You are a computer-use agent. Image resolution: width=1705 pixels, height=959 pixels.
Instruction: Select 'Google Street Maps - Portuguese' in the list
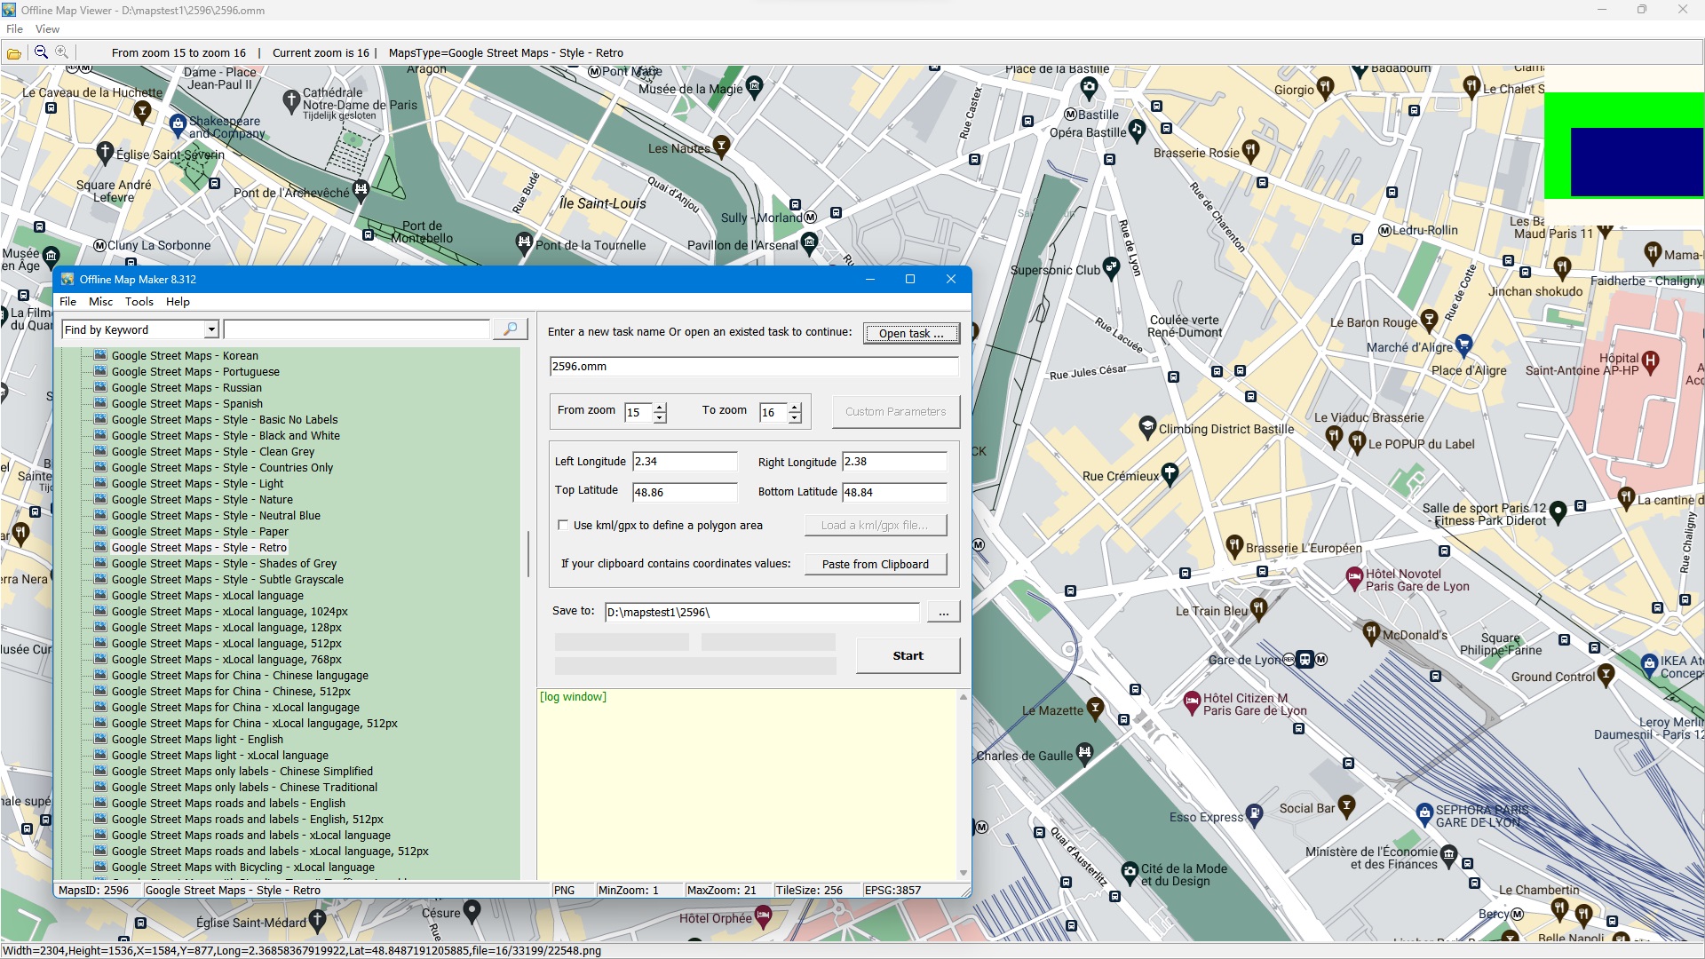(195, 371)
